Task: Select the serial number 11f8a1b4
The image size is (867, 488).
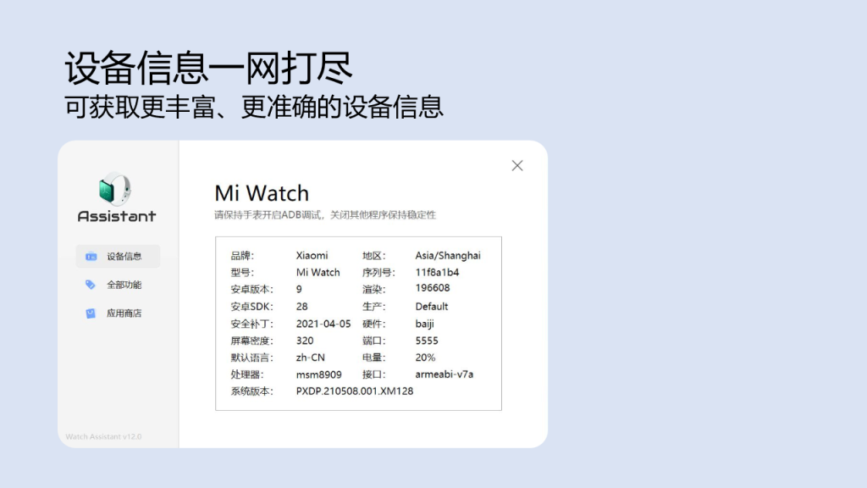Action: (x=437, y=273)
